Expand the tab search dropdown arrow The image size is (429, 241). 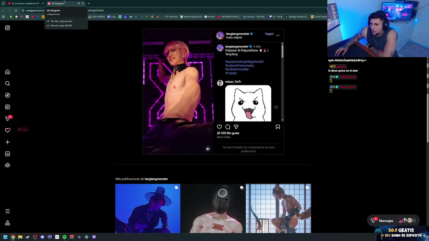3,3
